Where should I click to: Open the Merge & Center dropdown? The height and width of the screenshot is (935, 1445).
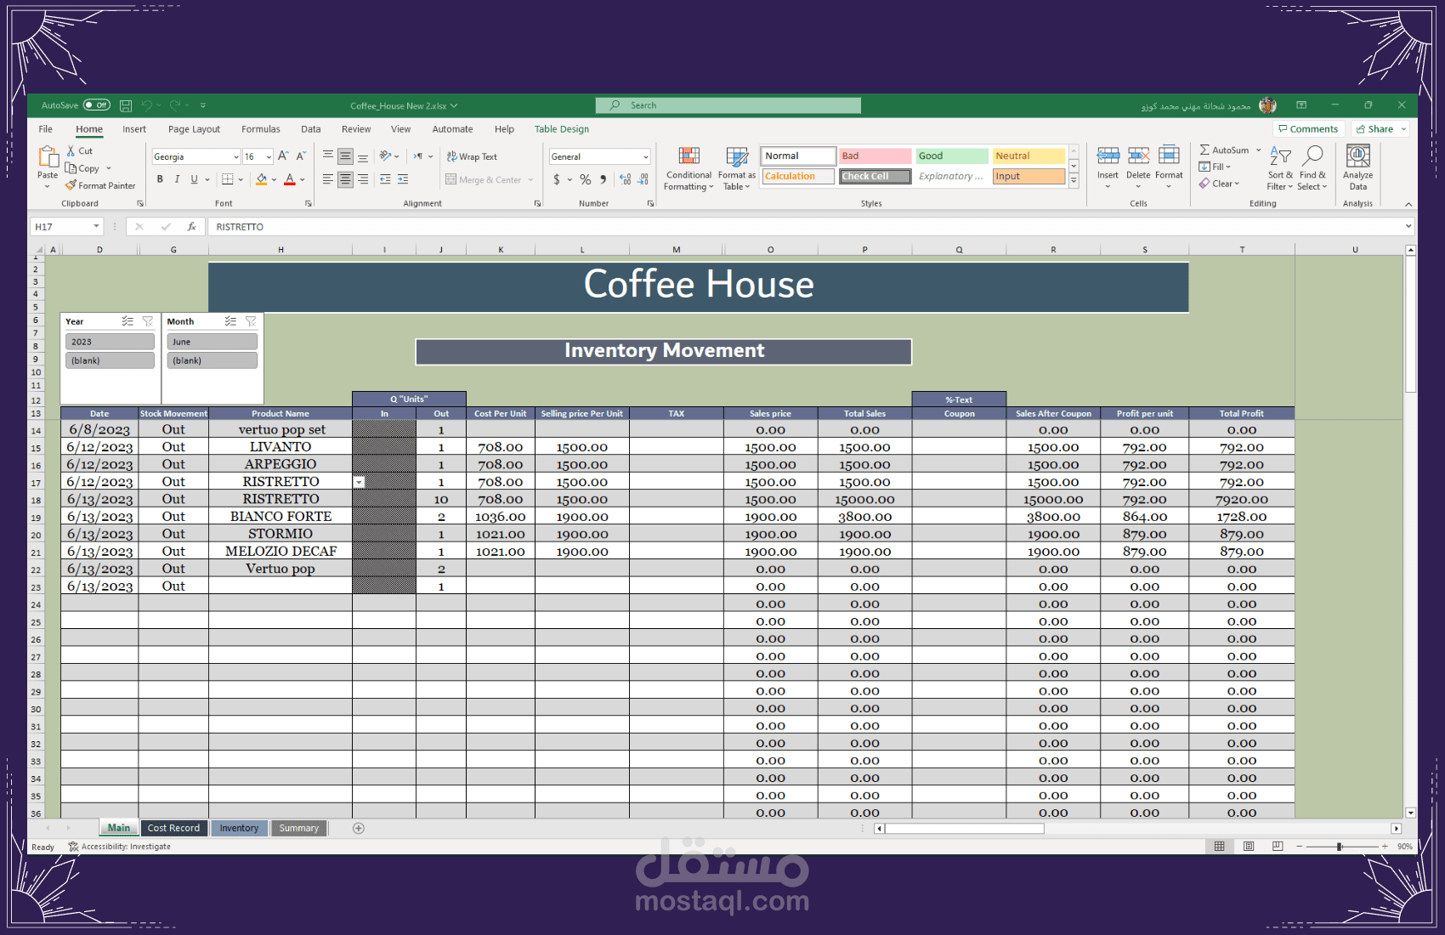(x=530, y=179)
